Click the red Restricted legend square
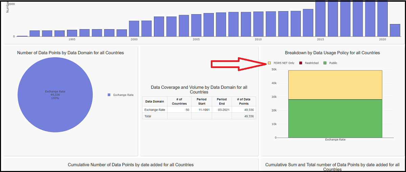Screen dimensions: 406x172 pos(300,63)
